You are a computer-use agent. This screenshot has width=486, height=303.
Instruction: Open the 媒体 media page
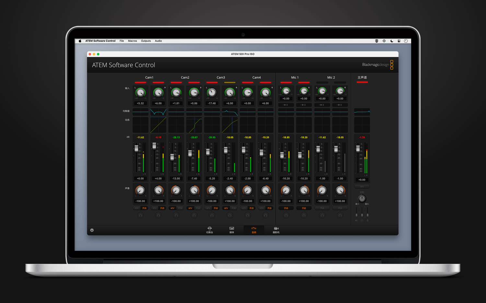232,230
